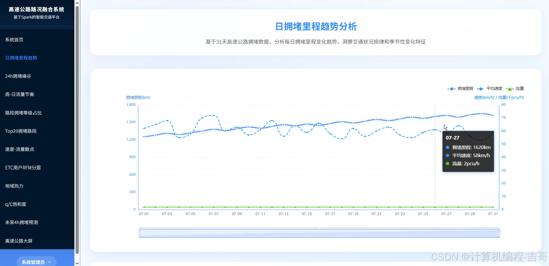This screenshot has width=549, height=266.
Task: Open ETC用户RFM分层 page
Action: tap(23, 168)
